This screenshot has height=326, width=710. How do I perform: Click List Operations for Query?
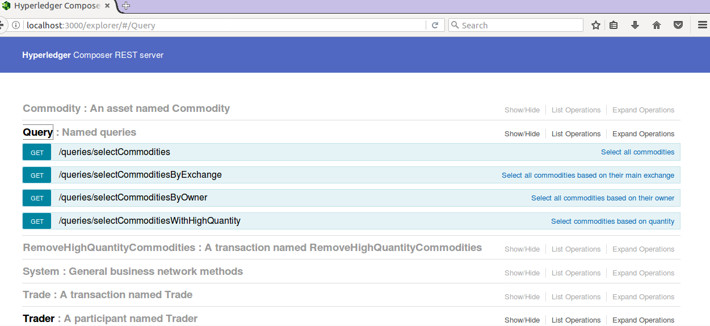tap(576, 134)
